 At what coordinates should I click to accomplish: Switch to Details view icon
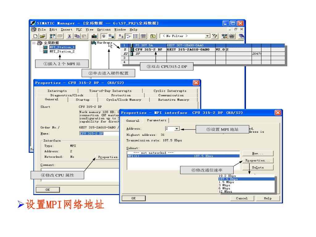point(143,36)
